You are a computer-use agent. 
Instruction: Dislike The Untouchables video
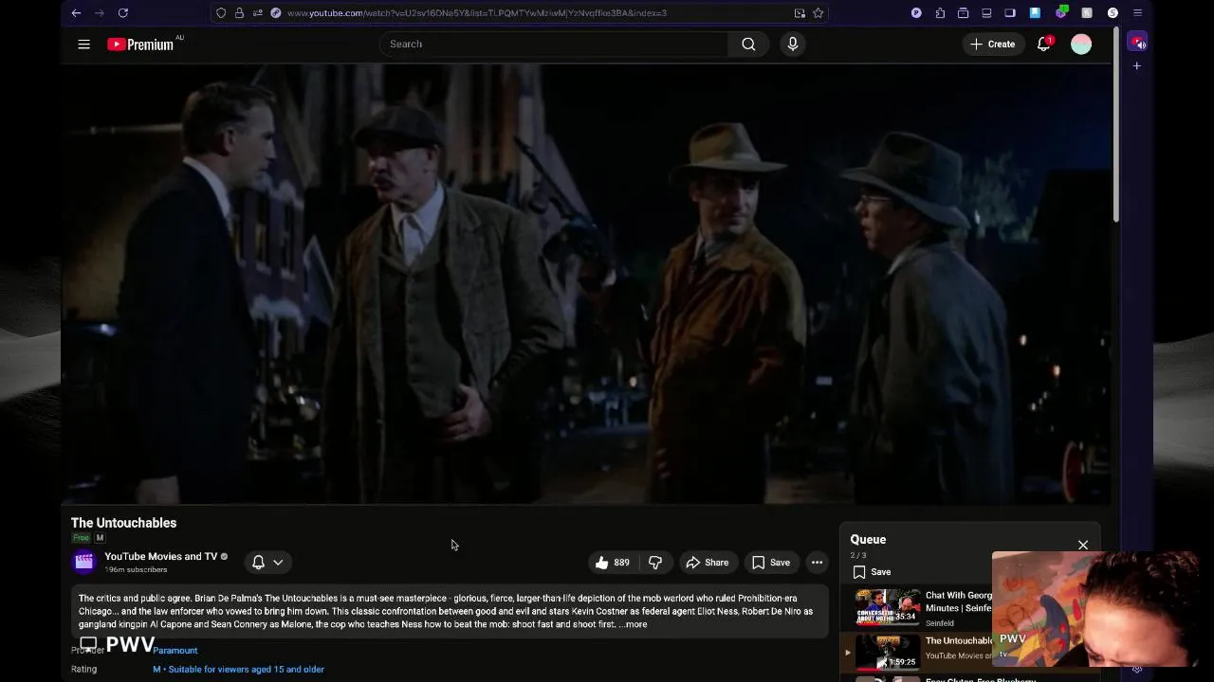click(x=655, y=562)
